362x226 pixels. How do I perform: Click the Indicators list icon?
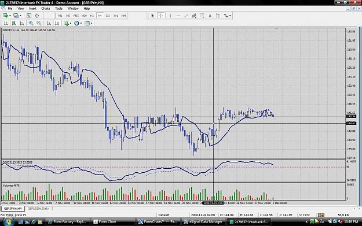click(x=66, y=23)
